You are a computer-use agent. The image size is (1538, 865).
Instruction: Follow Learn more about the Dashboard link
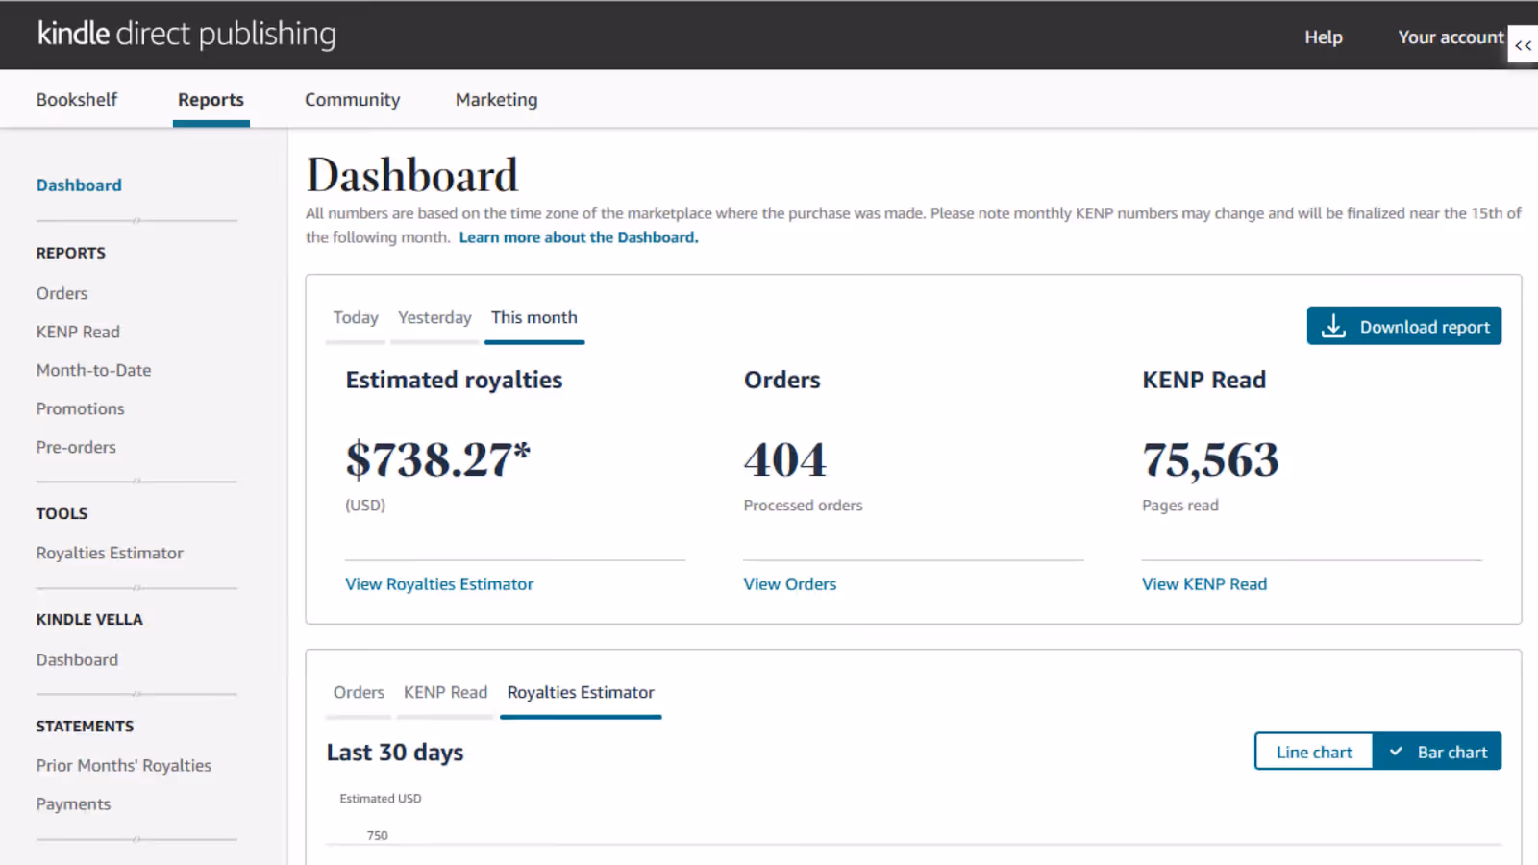click(x=579, y=237)
